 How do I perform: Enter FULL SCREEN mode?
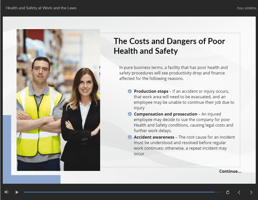point(246,8)
